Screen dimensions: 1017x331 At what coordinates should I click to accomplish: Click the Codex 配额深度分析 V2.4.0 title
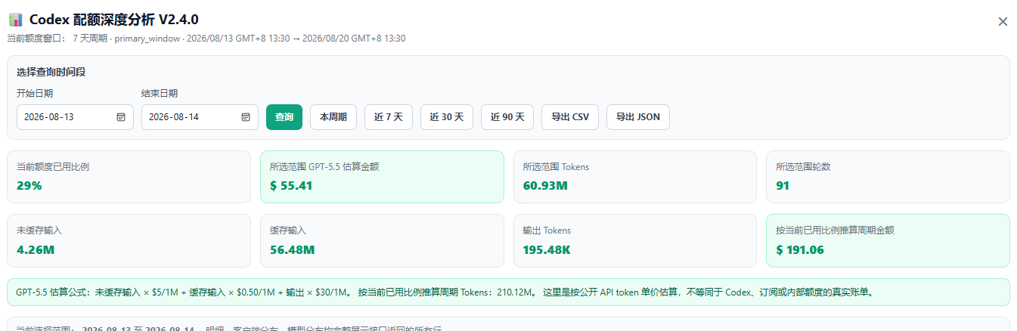click(114, 20)
